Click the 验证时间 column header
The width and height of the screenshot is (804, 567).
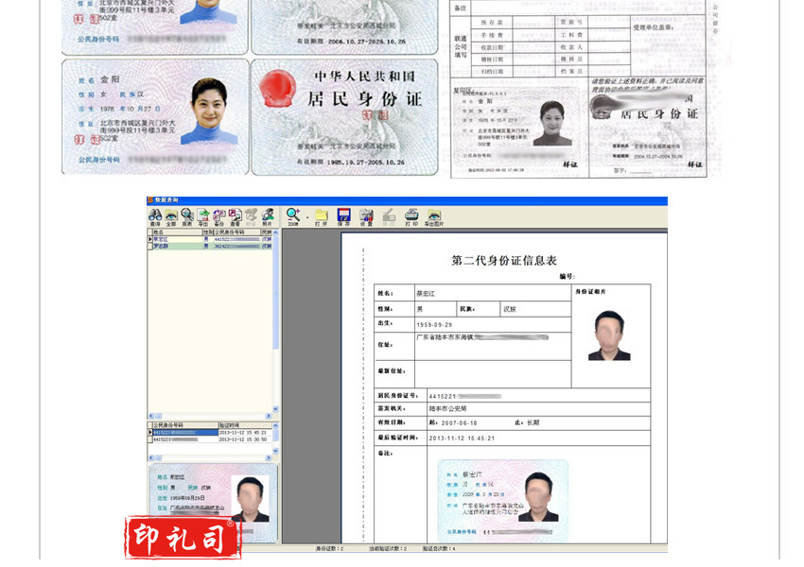pos(232,425)
